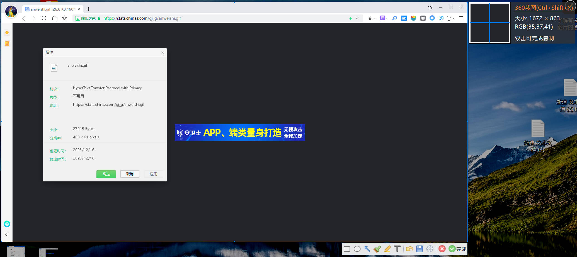
Task: Click the colorful bowl extension icon
Action: click(x=413, y=18)
